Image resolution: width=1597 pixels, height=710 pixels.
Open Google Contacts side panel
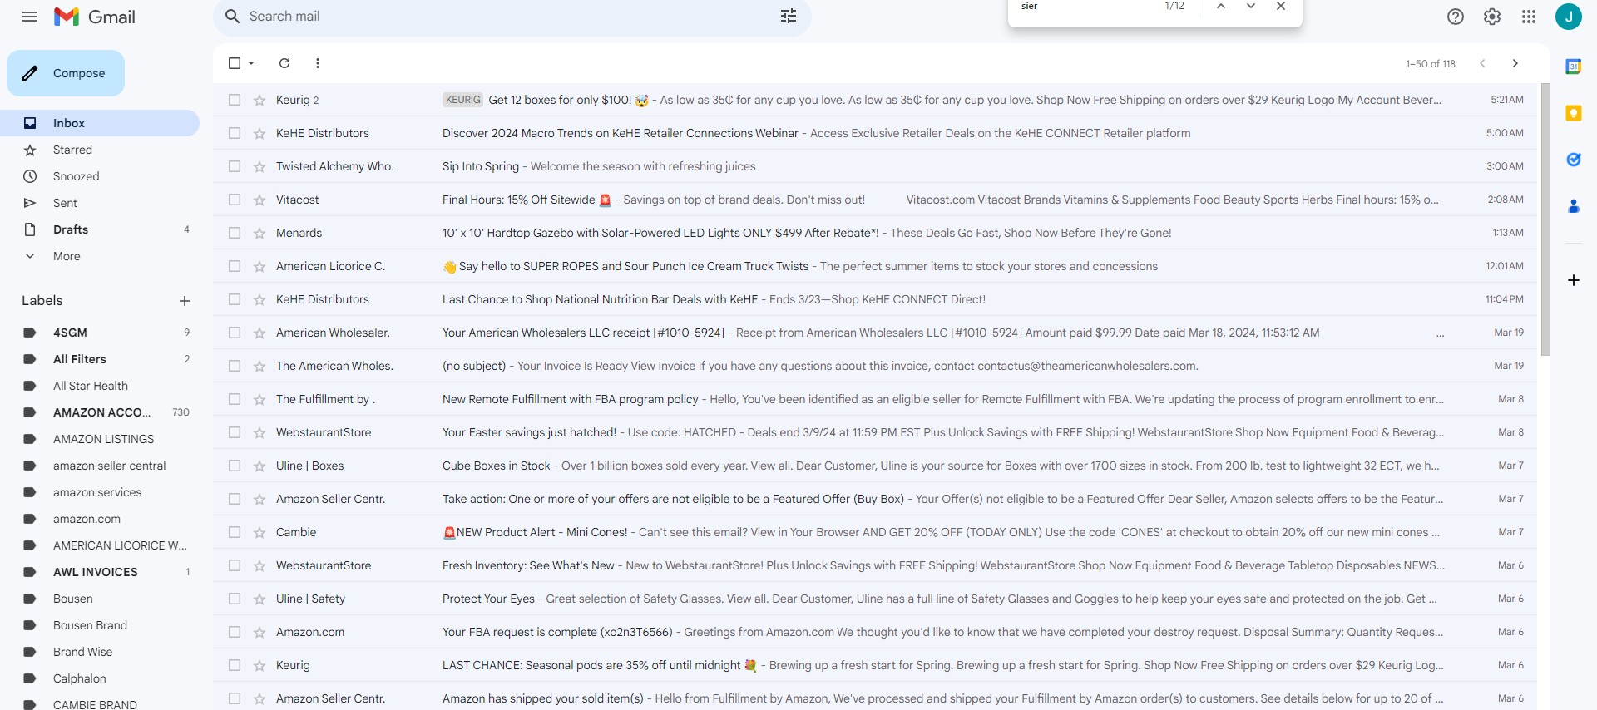[x=1574, y=206]
